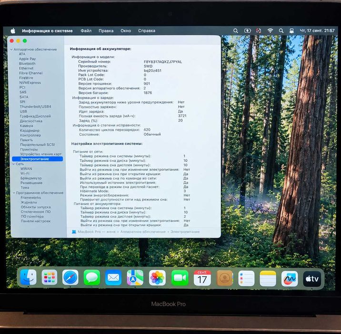Screen dimensions: 341x334
Task: Select ATA in the sidebar
Action: point(22,54)
